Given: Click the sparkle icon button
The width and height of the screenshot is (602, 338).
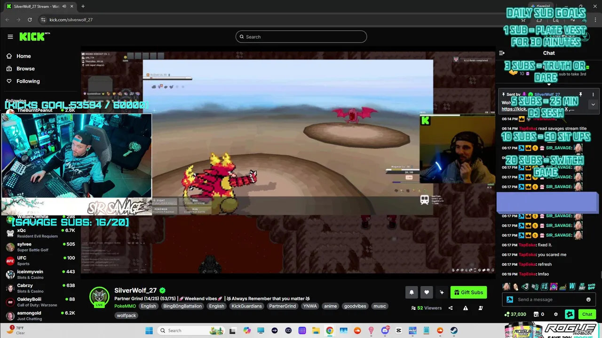Looking at the screenshot, I should pyautogui.click(x=442, y=292).
